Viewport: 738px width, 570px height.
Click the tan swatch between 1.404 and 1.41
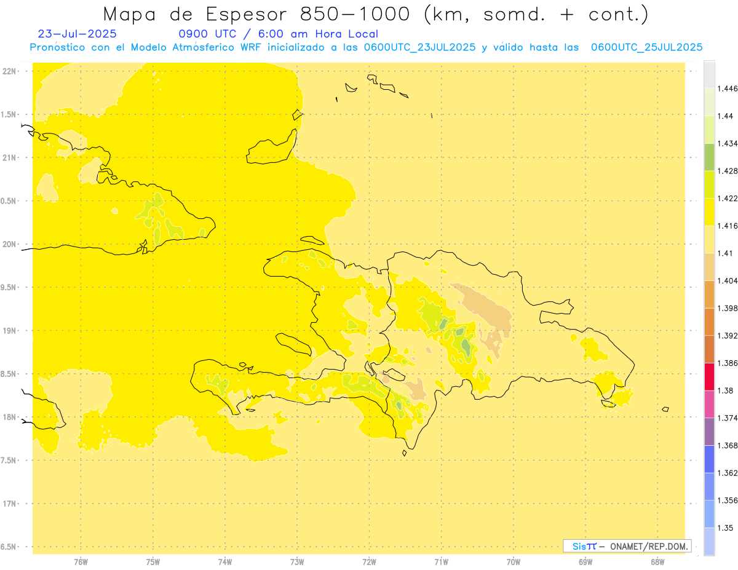tap(709, 267)
